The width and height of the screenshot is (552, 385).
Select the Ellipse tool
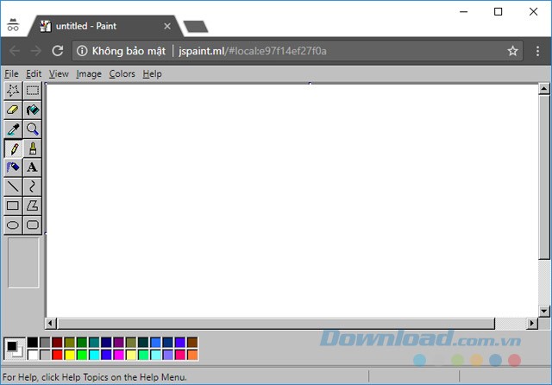tap(13, 224)
